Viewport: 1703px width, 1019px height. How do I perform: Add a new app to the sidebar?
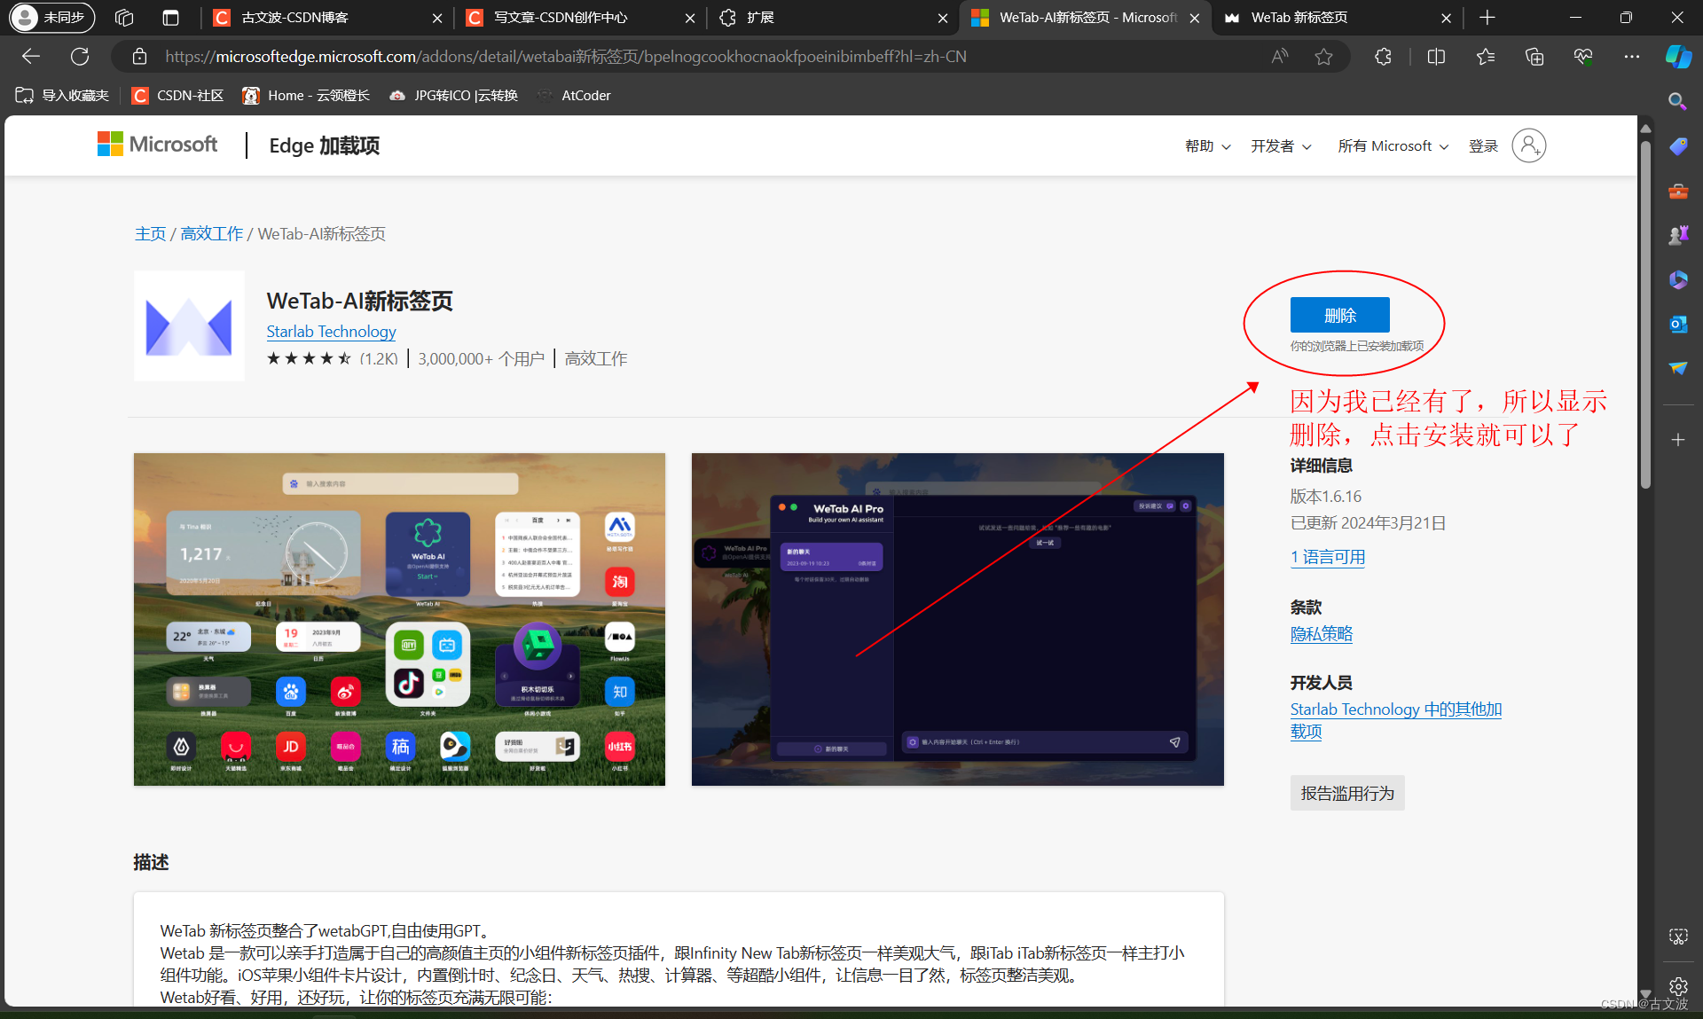pyautogui.click(x=1677, y=440)
